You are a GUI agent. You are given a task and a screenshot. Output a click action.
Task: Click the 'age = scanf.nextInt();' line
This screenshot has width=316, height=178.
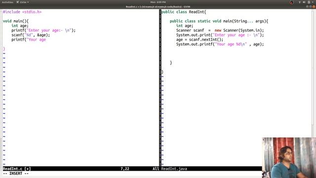pyautogui.click(x=199, y=40)
